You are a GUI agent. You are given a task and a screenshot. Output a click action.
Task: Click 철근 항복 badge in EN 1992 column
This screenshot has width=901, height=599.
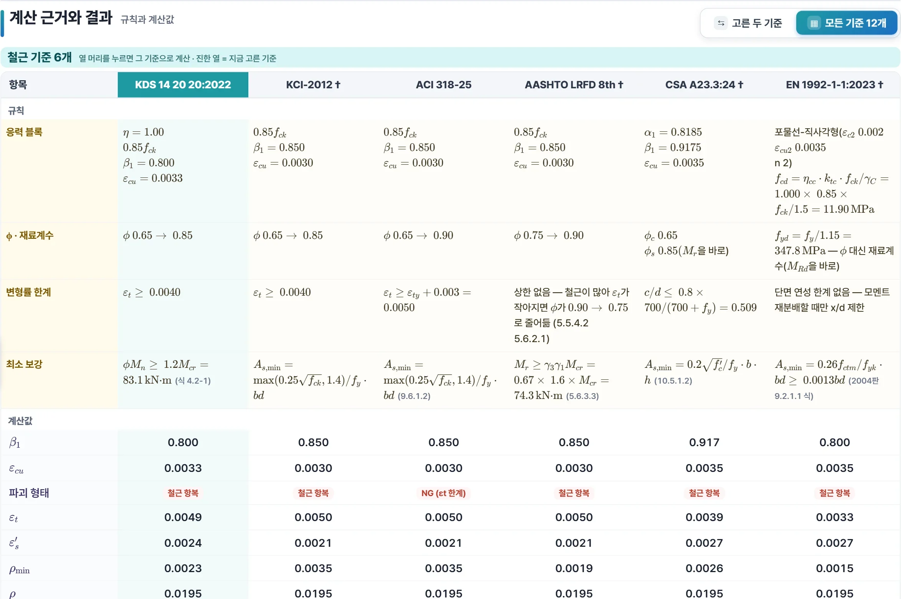click(835, 493)
